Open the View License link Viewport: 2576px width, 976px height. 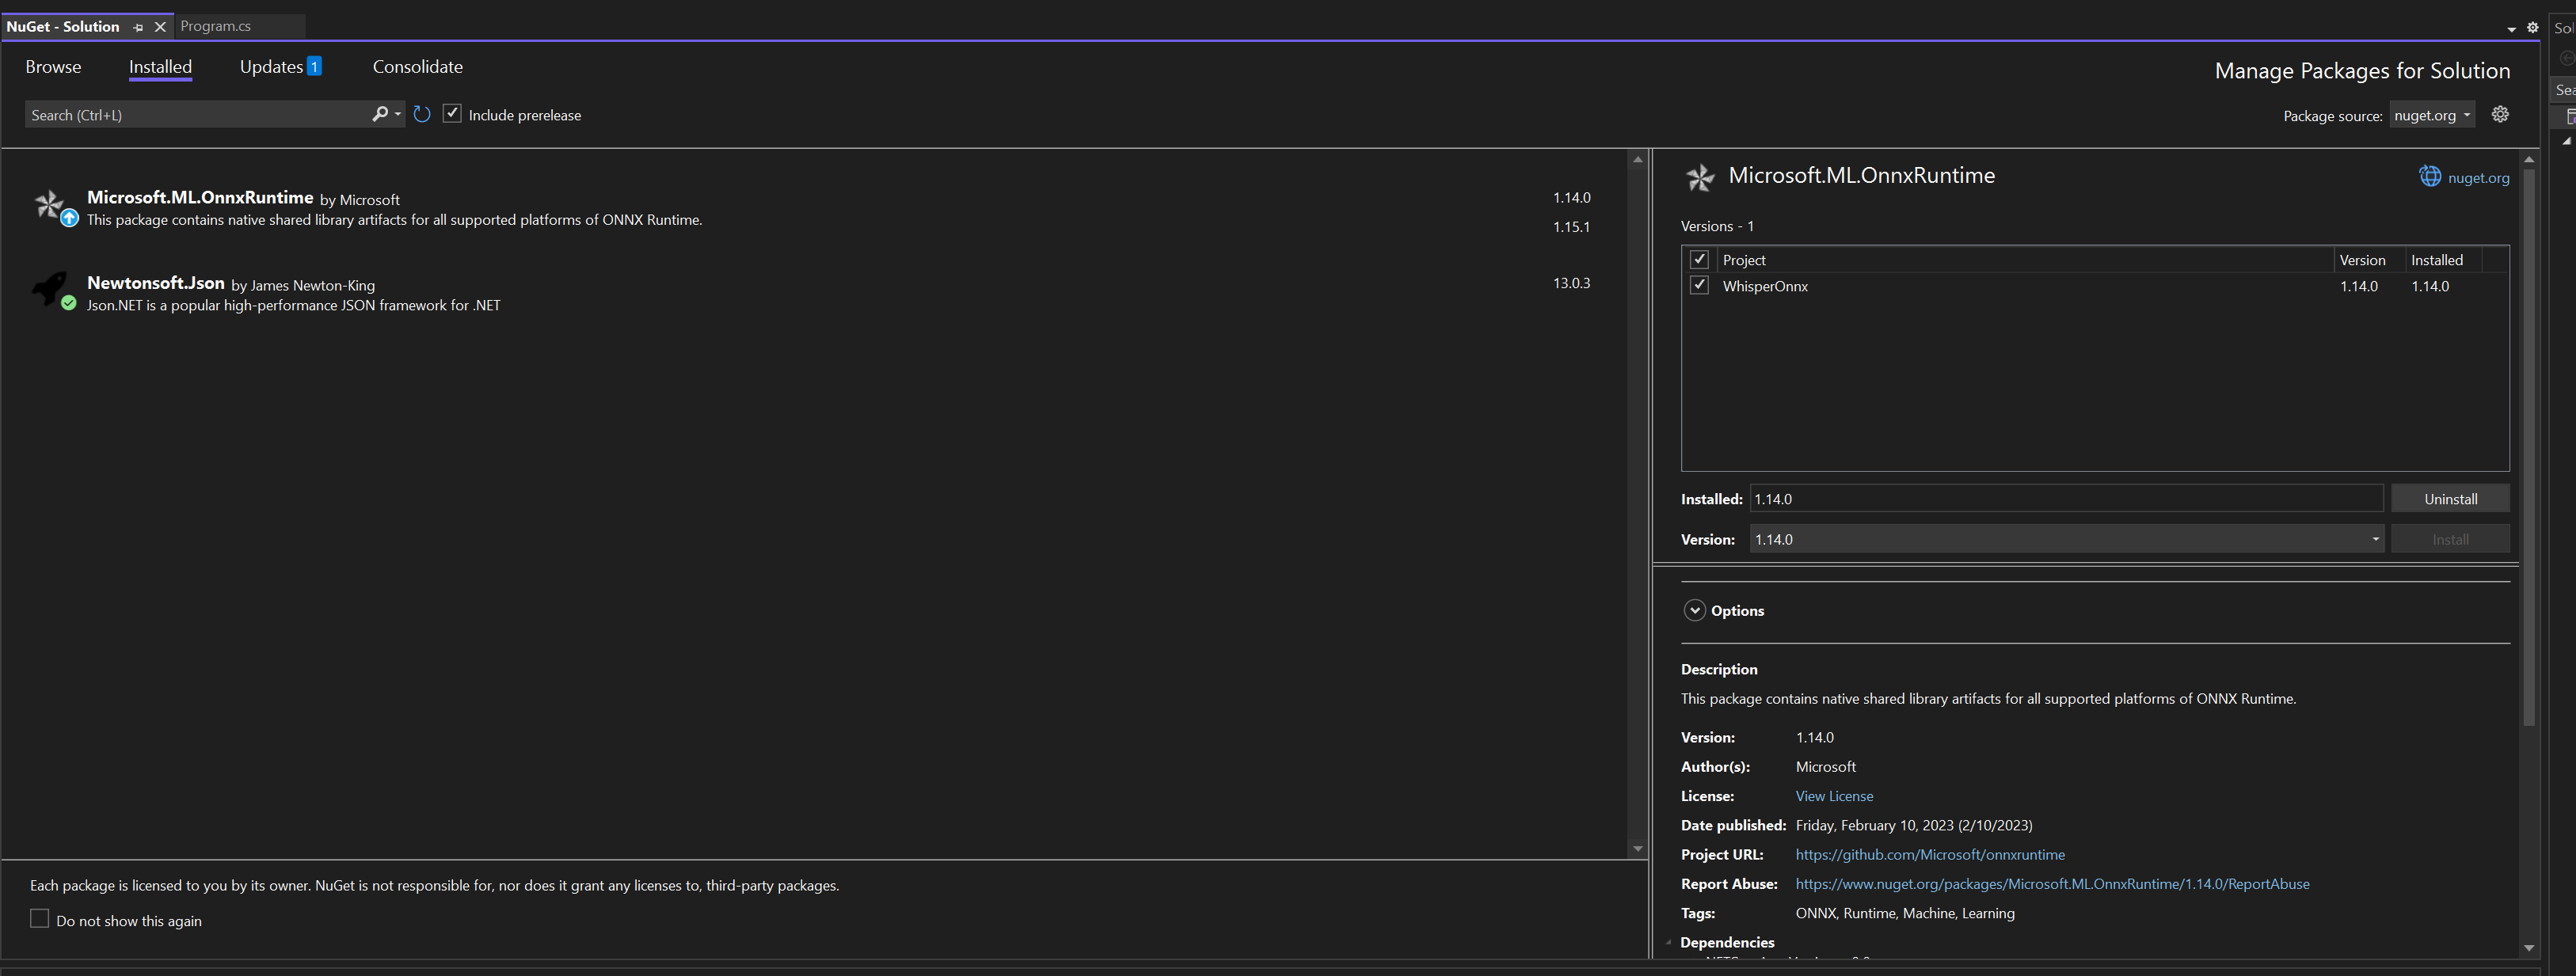pos(1833,795)
